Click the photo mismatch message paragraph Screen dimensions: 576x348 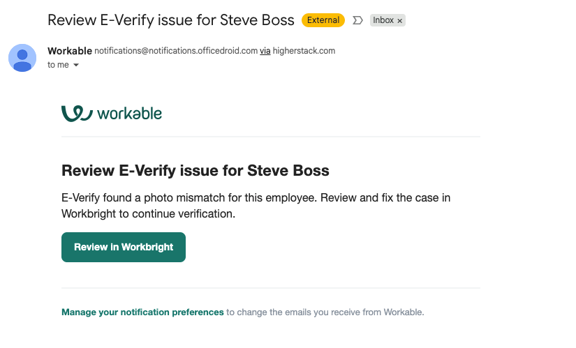256,198
